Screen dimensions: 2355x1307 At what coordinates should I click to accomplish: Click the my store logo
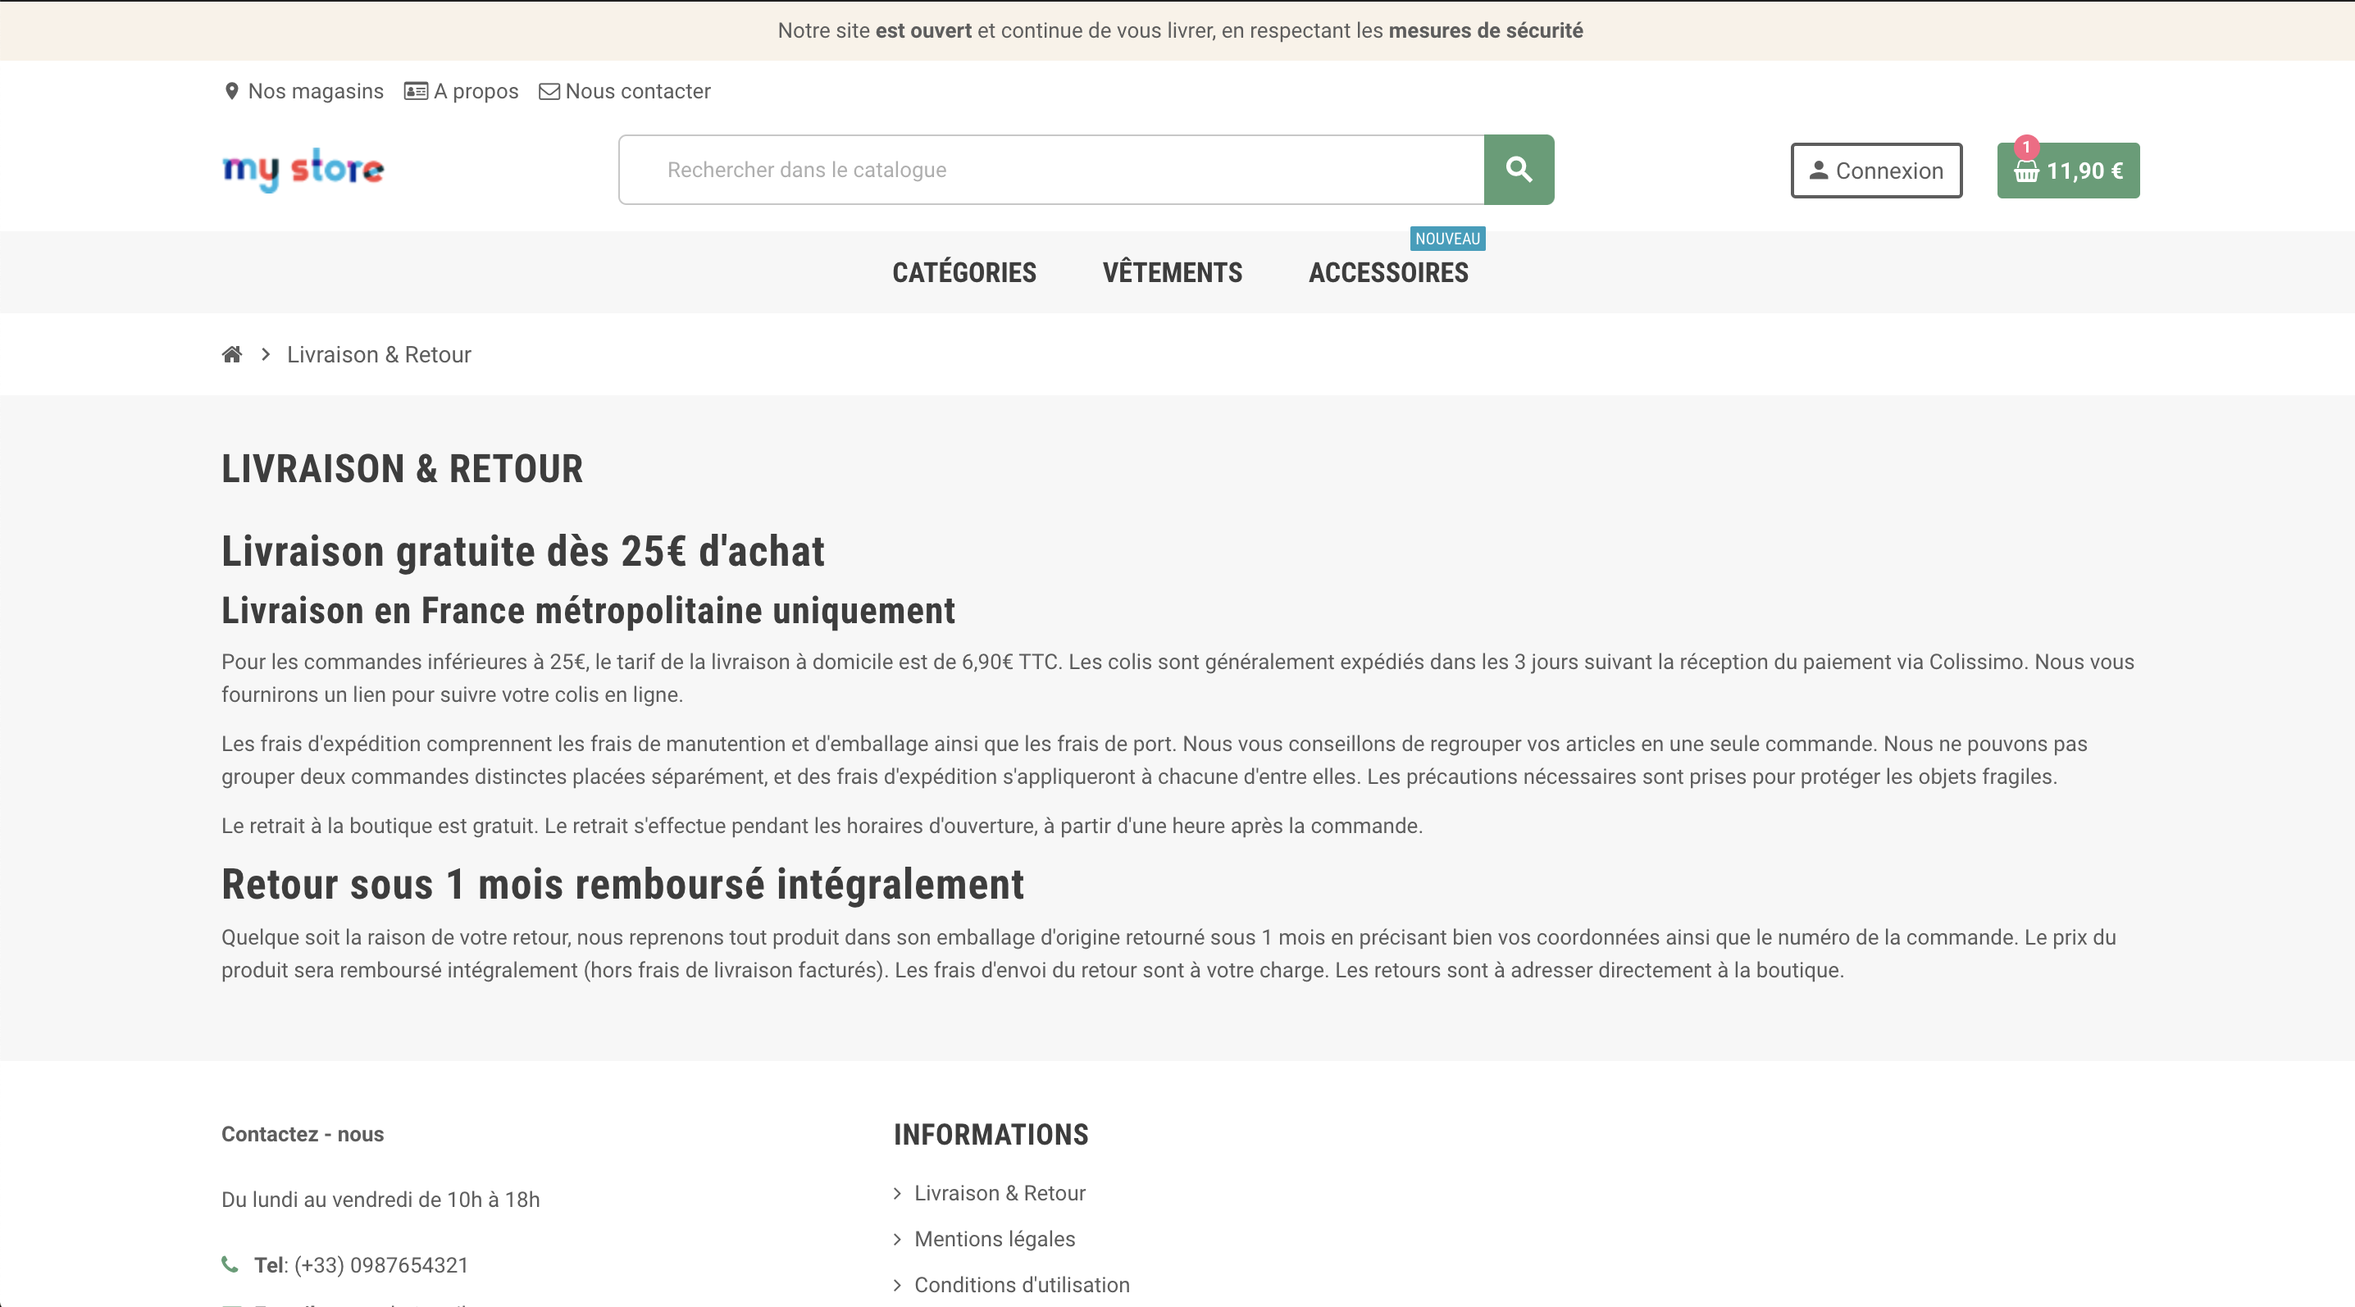pyautogui.click(x=303, y=169)
